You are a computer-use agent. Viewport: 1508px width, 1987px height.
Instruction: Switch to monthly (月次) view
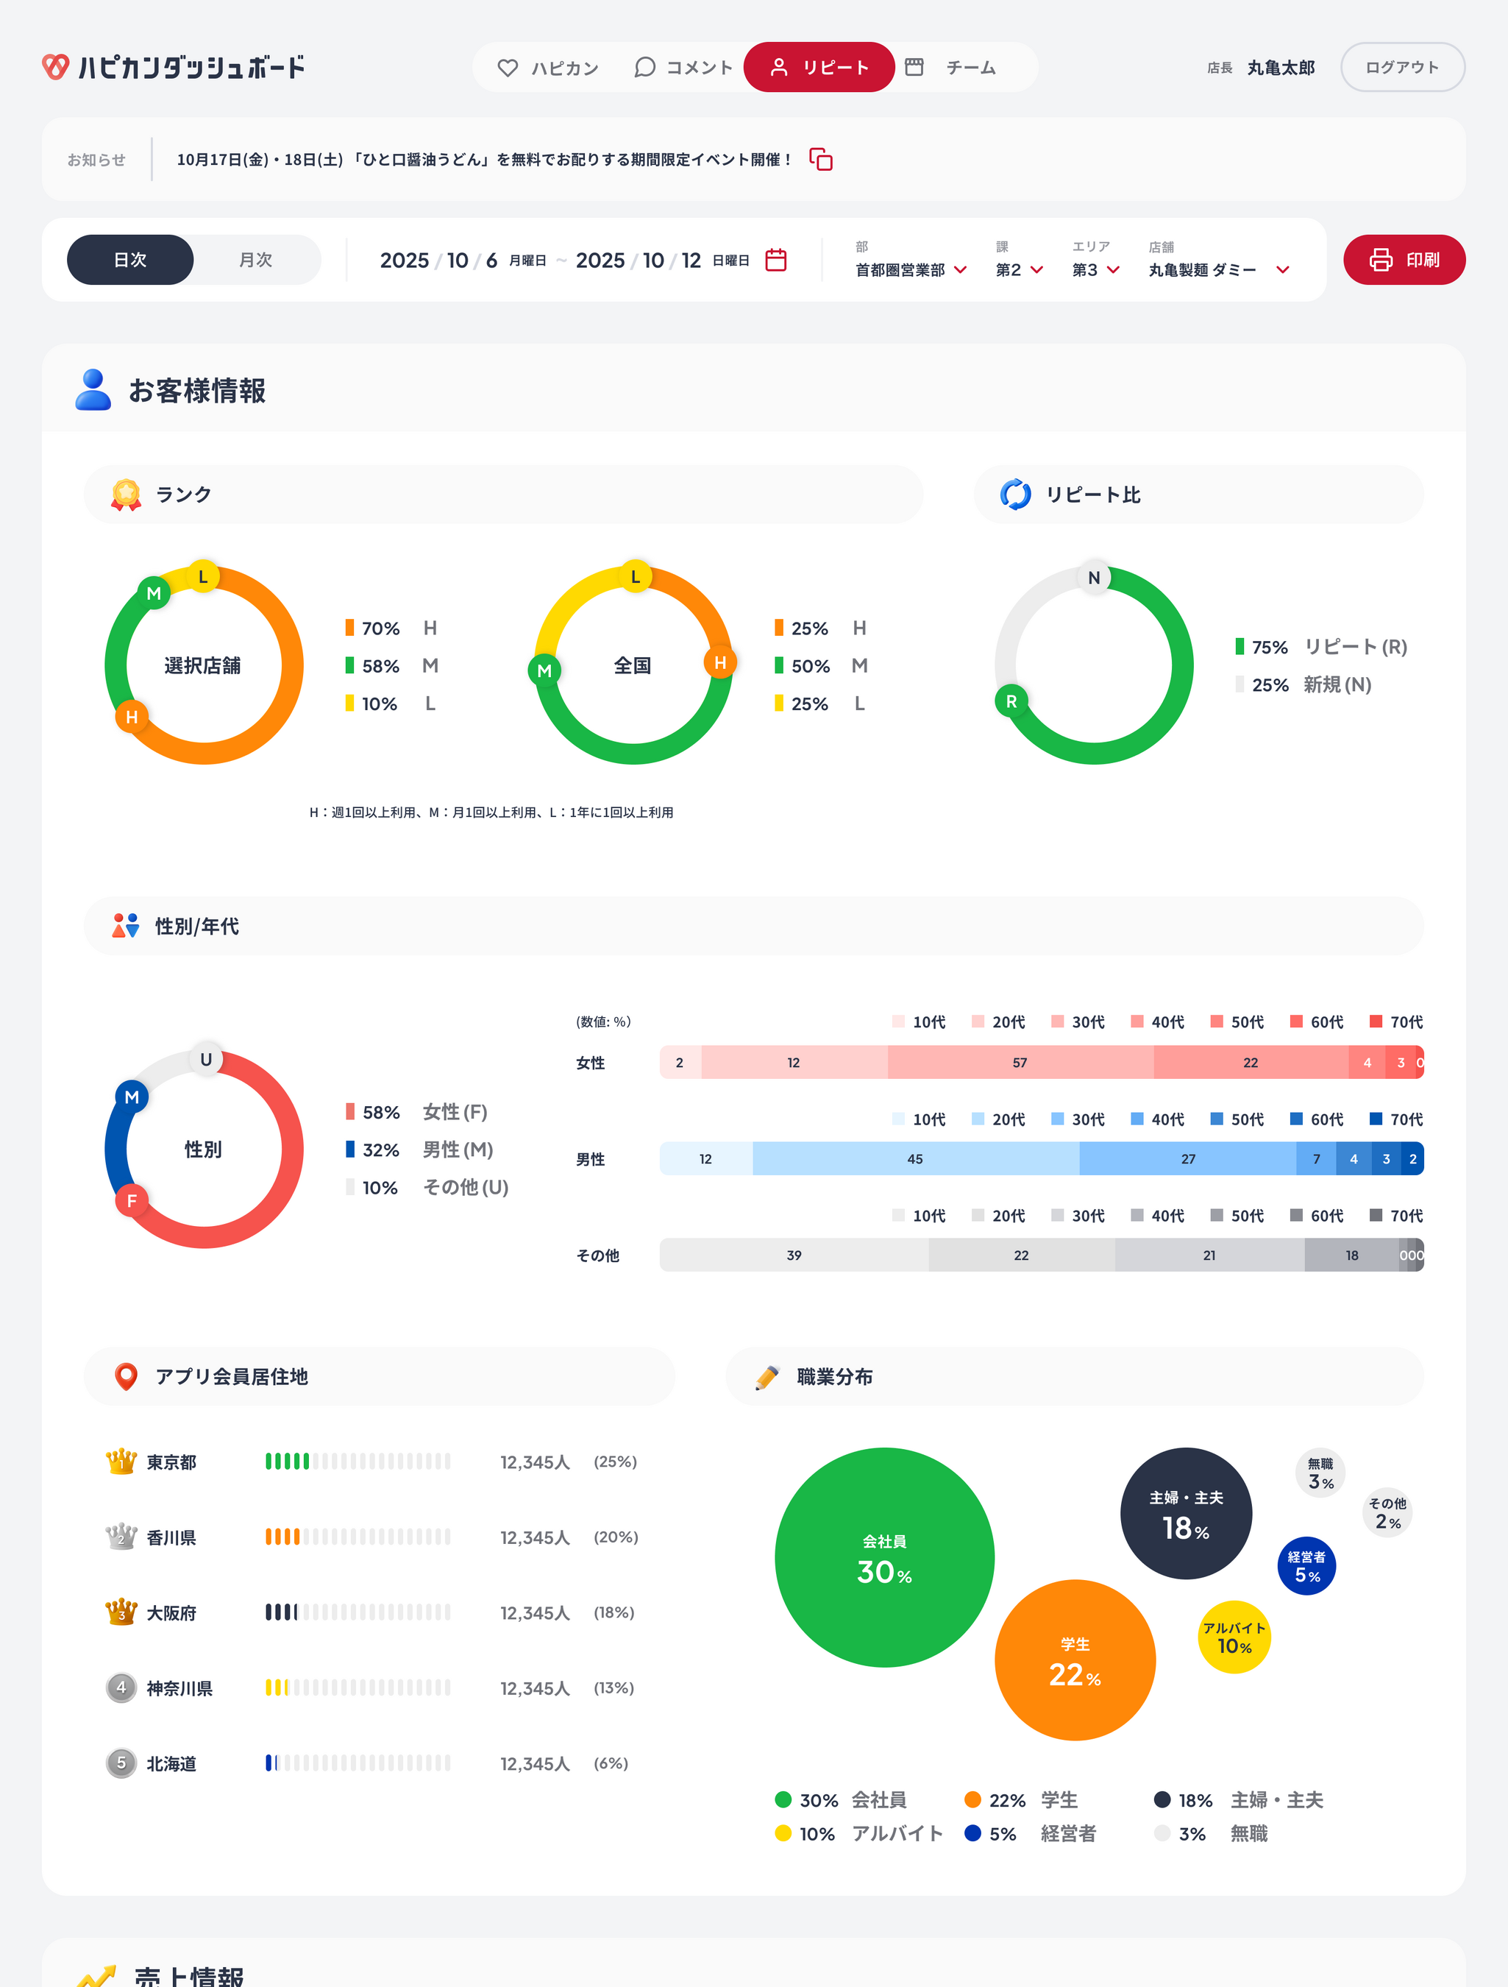256,261
